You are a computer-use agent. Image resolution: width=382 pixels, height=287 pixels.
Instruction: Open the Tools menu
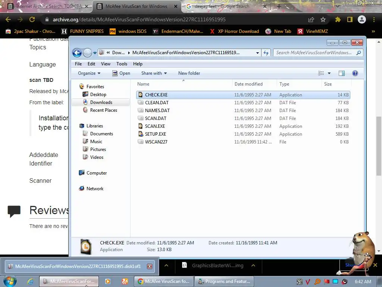tap(122, 64)
